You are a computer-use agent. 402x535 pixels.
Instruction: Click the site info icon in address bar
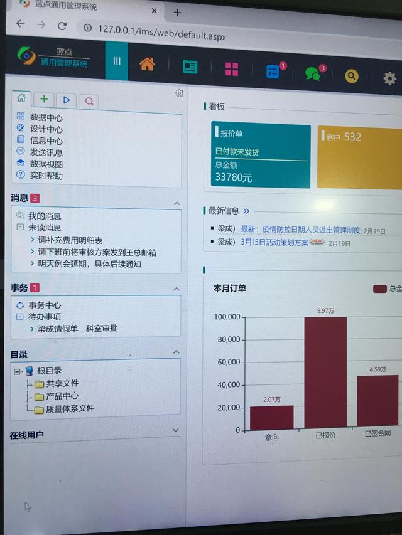87,28
